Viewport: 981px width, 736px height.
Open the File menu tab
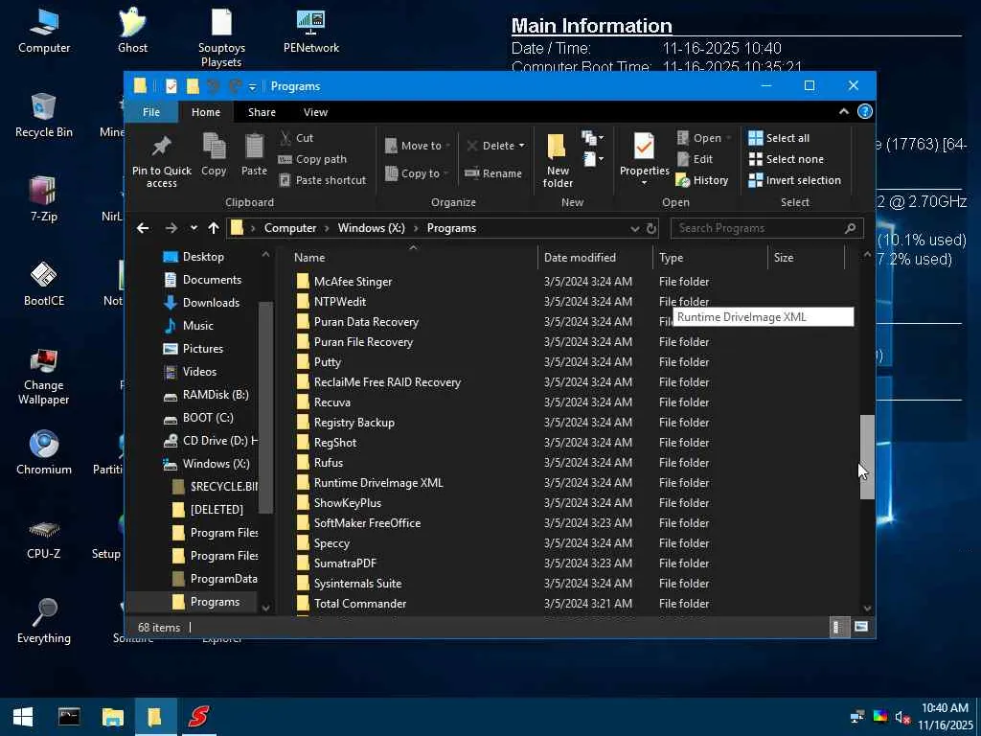pyautogui.click(x=151, y=112)
